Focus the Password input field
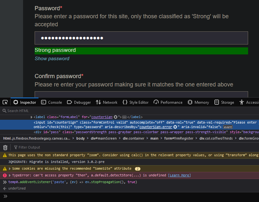 [141, 38]
